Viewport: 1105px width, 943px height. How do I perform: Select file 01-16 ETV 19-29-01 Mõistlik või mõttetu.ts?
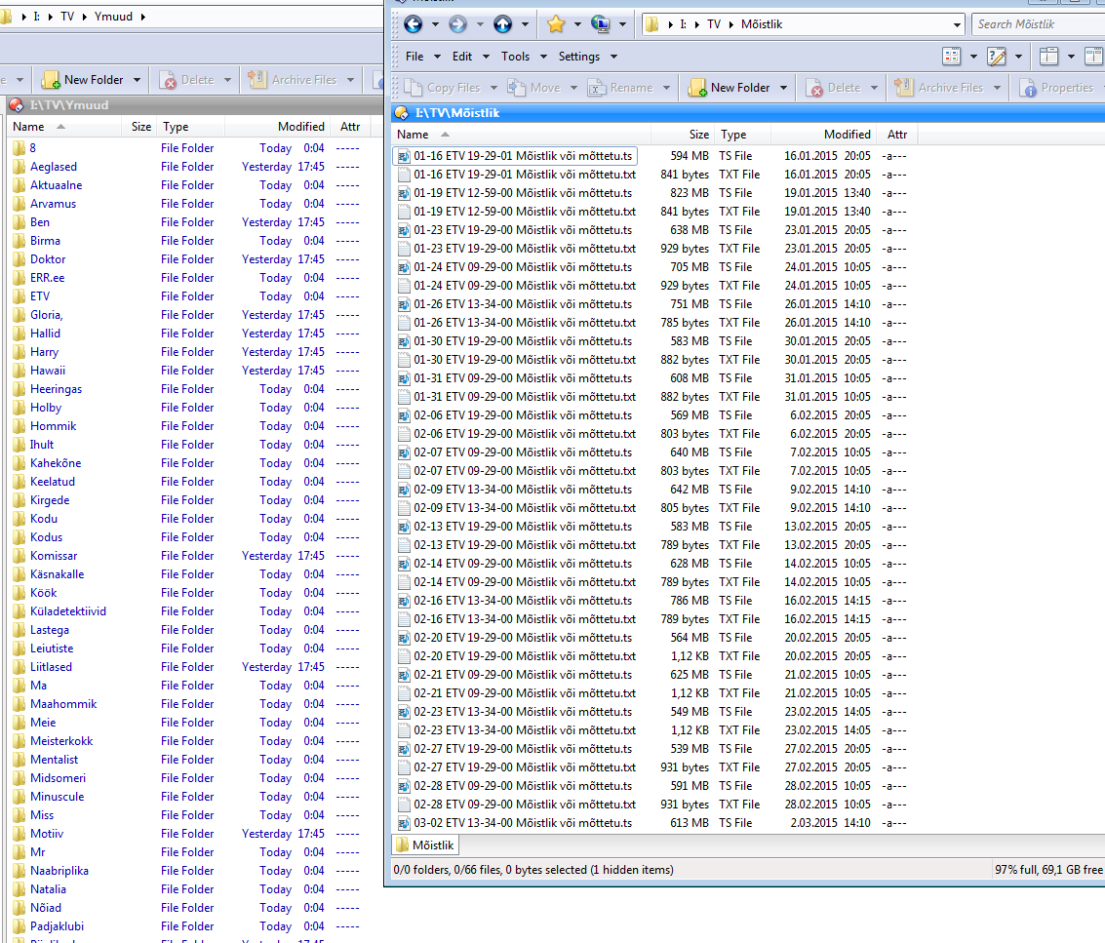515,156
